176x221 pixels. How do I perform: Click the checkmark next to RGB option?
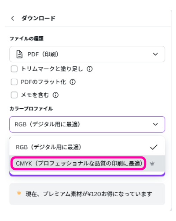pos(154,147)
